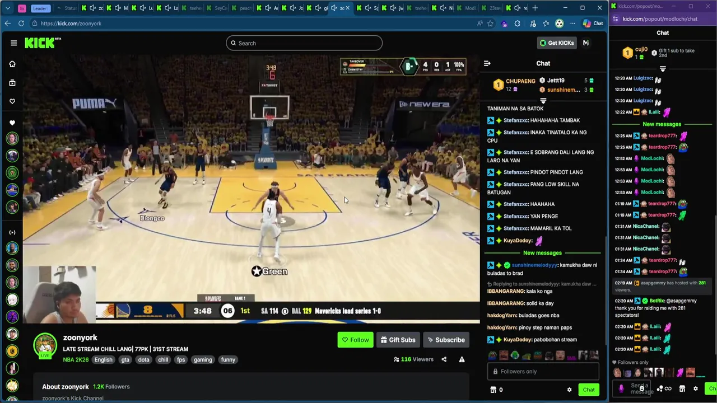Viewport: 717px width, 403px height.
Task: Open chat settings gear in main chat
Action: (569, 390)
